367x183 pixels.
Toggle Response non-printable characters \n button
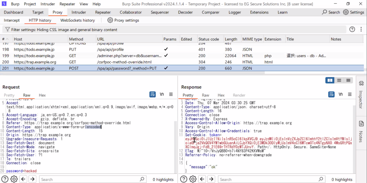pos(341,94)
